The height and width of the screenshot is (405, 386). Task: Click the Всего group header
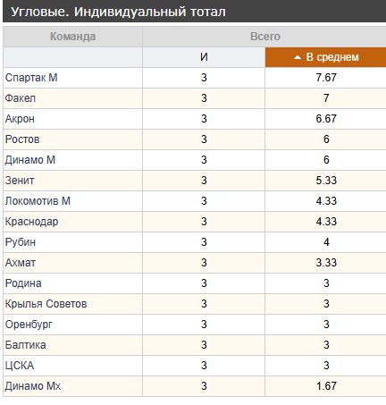click(264, 37)
